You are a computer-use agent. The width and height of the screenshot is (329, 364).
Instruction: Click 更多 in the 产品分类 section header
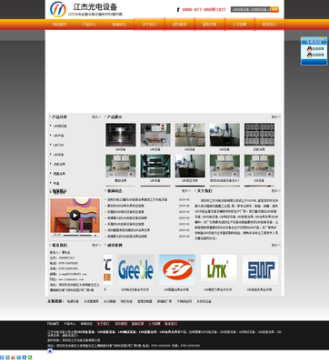(x=96, y=117)
